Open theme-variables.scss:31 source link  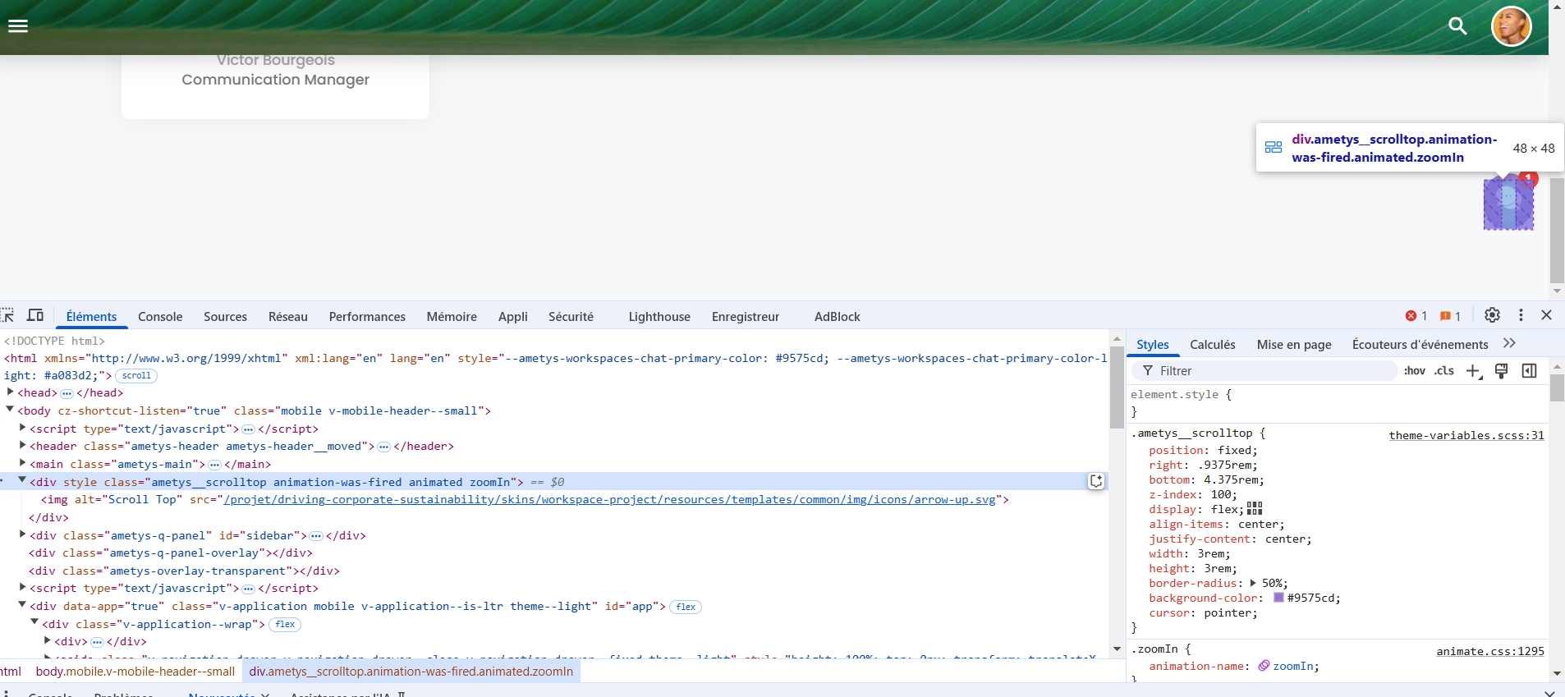coord(1466,435)
